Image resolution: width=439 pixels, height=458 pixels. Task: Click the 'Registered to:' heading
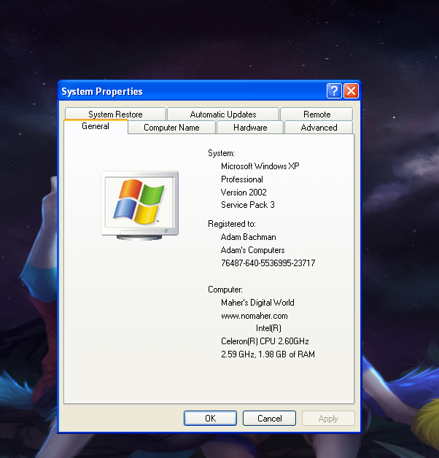(232, 224)
